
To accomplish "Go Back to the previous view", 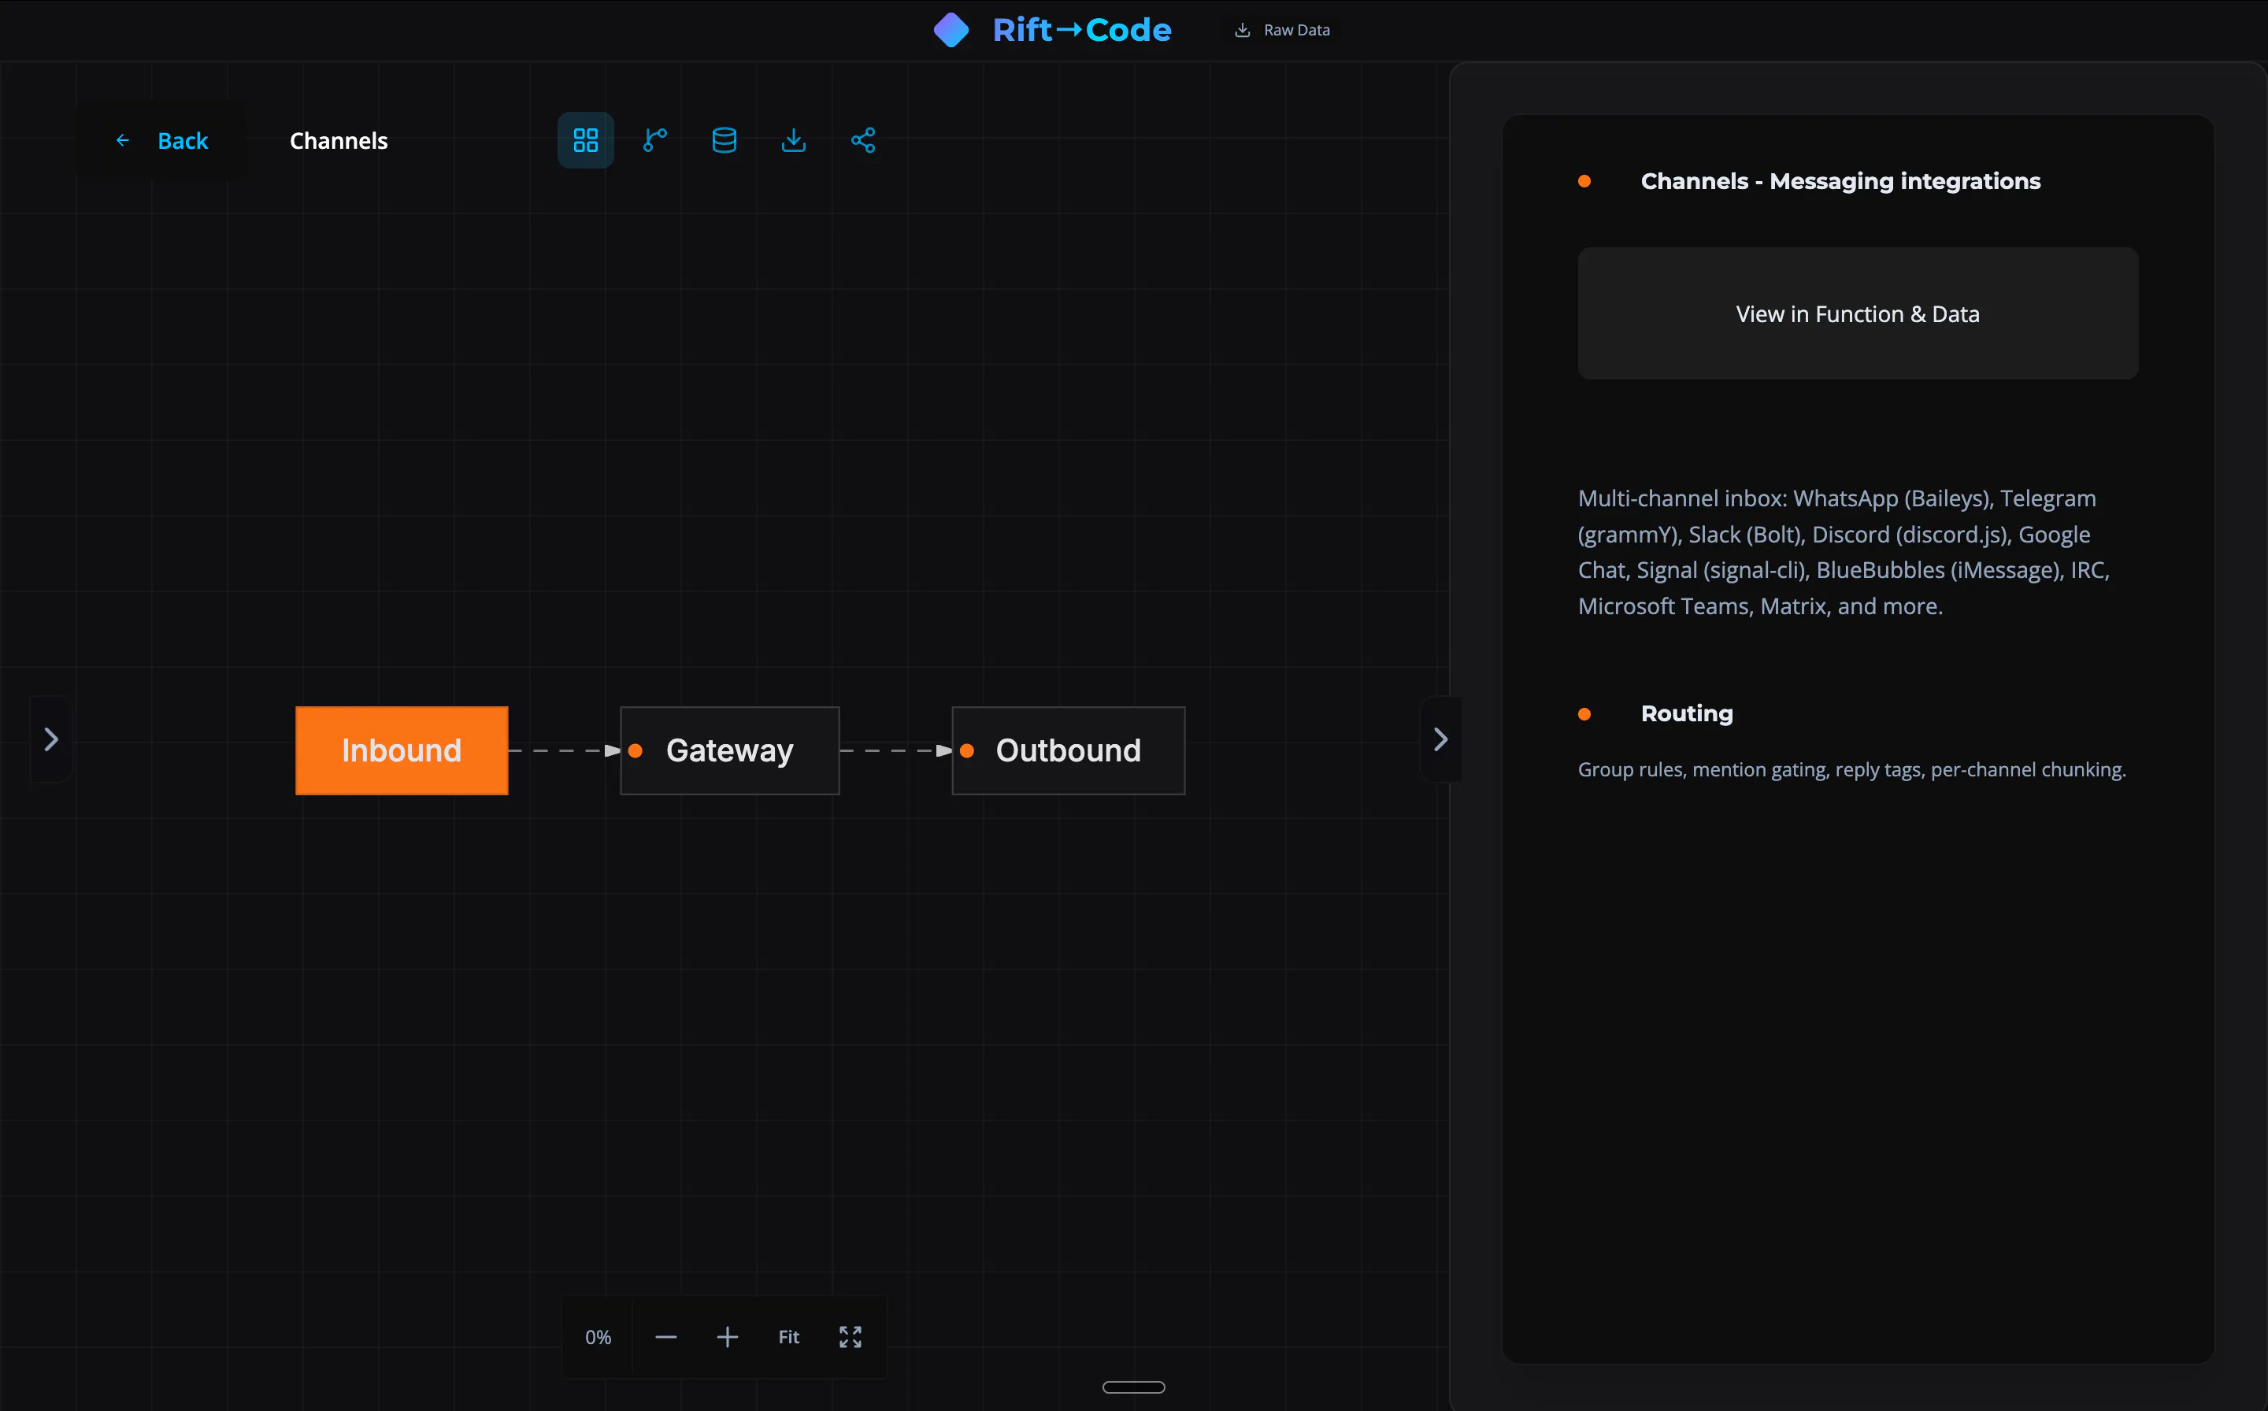I will [x=161, y=141].
